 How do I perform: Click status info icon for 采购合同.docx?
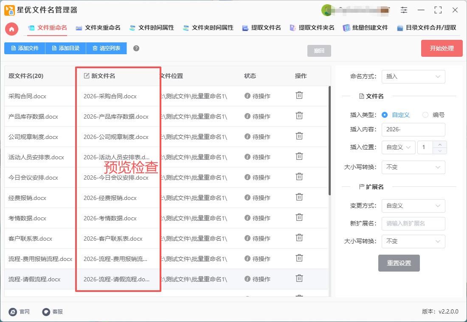(x=247, y=96)
